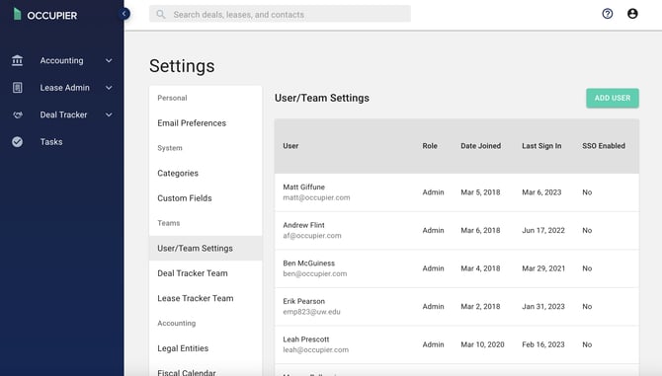Screen dimensions: 662x376
Task: Sort by the Date Joined column header
Action: (x=480, y=146)
